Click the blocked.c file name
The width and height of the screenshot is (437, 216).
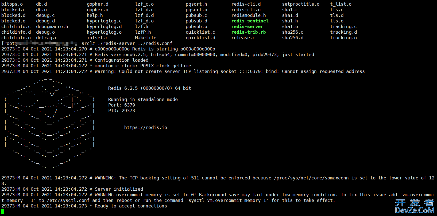(x=13, y=10)
